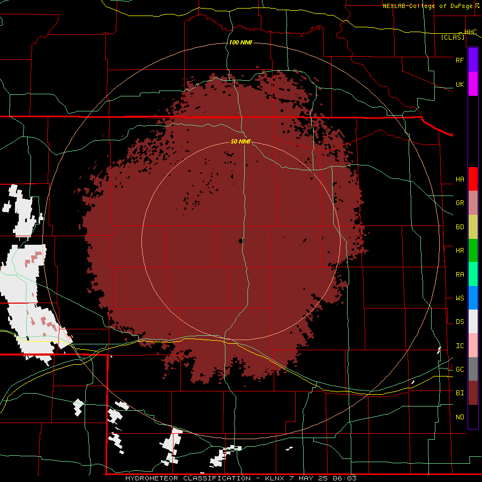The image size is (482, 482).
Task: Click the RF legend label
Action: click(x=460, y=60)
